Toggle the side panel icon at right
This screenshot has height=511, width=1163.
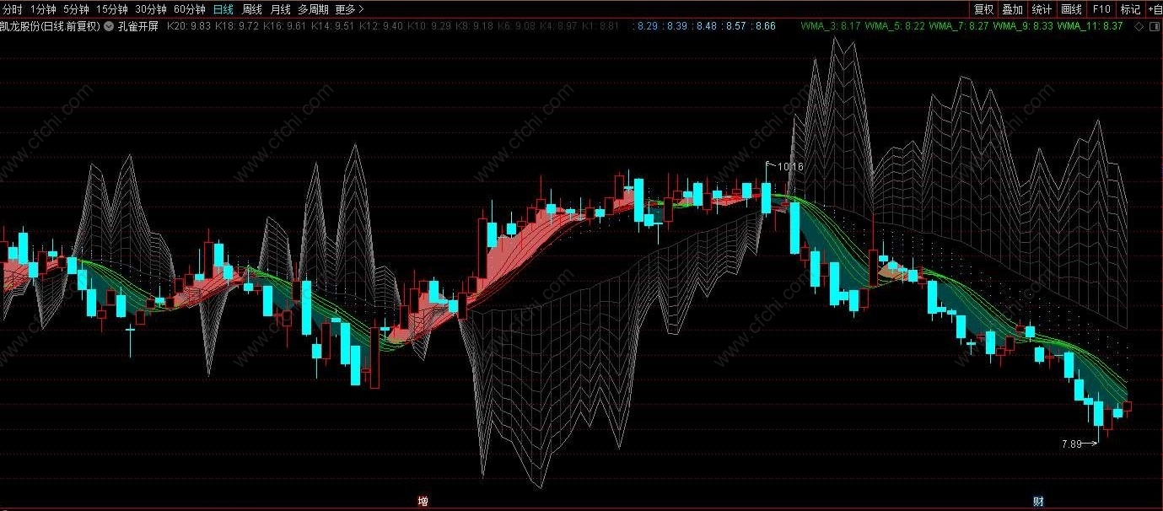[1154, 26]
